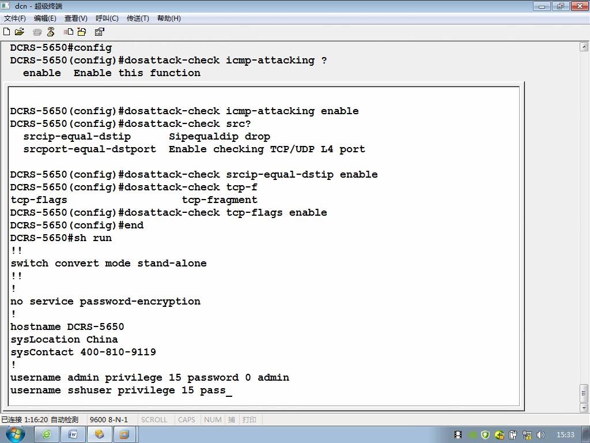Click the Show desktop strip
The width and height of the screenshot is (590, 443).
pyautogui.click(x=586, y=434)
